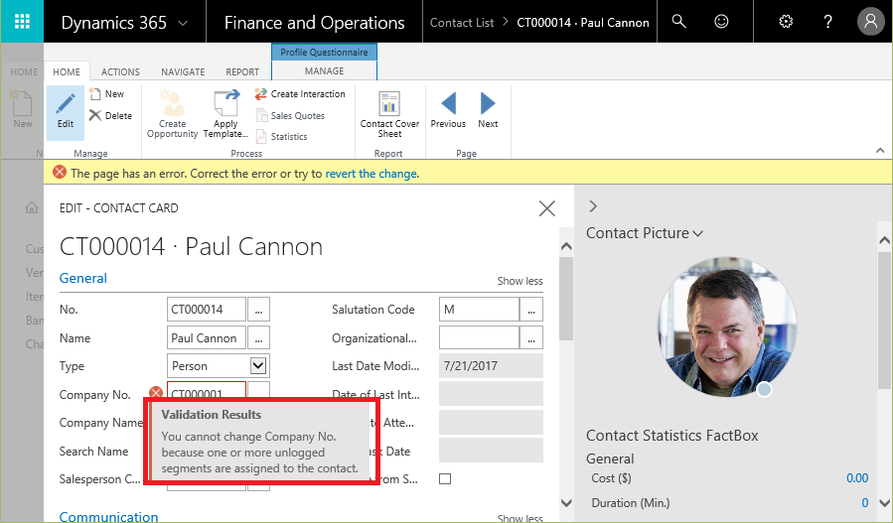Collapse the FactBox pane chevron

[x=593, y=206]
